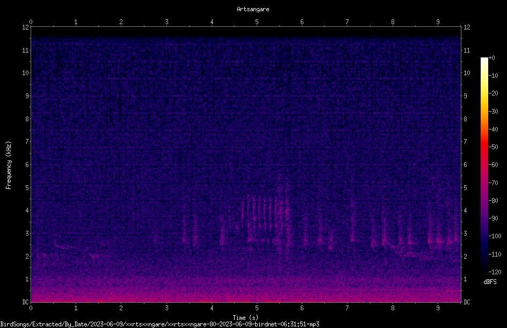Click the -20 color scale value

pos(493,93)
